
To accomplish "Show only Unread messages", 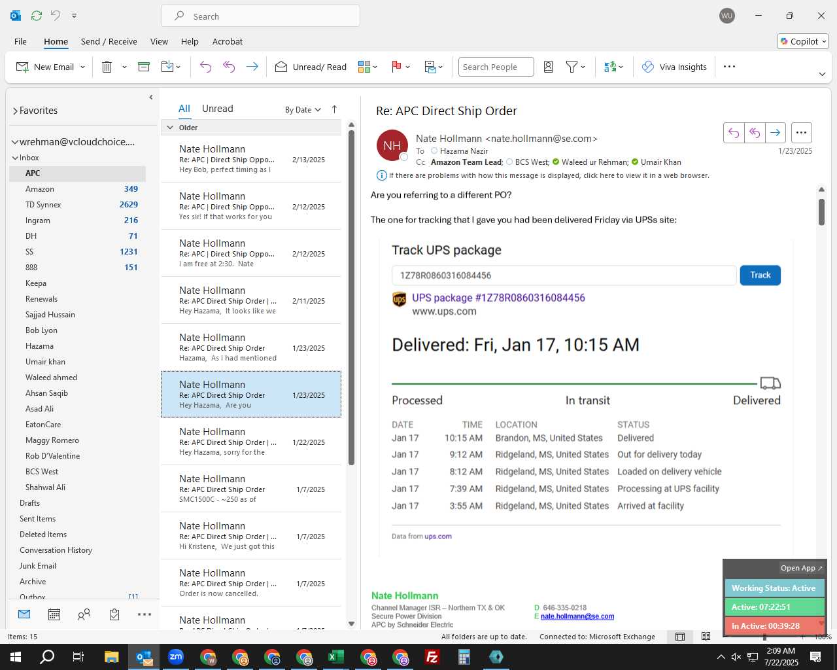I will pyautogui.click(x=217, y=109).
